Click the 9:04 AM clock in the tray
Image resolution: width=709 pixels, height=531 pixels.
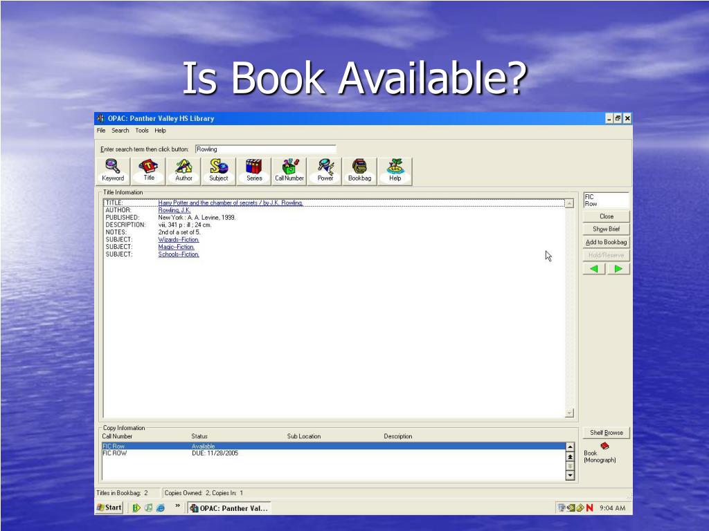click(613, 508)
